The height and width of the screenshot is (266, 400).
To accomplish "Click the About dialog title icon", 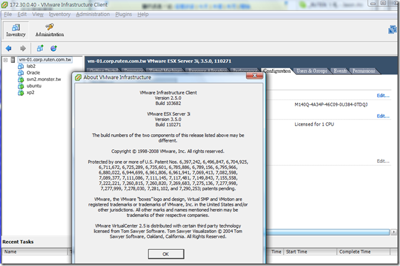I will pyautogui.click(x=78, y=77).
